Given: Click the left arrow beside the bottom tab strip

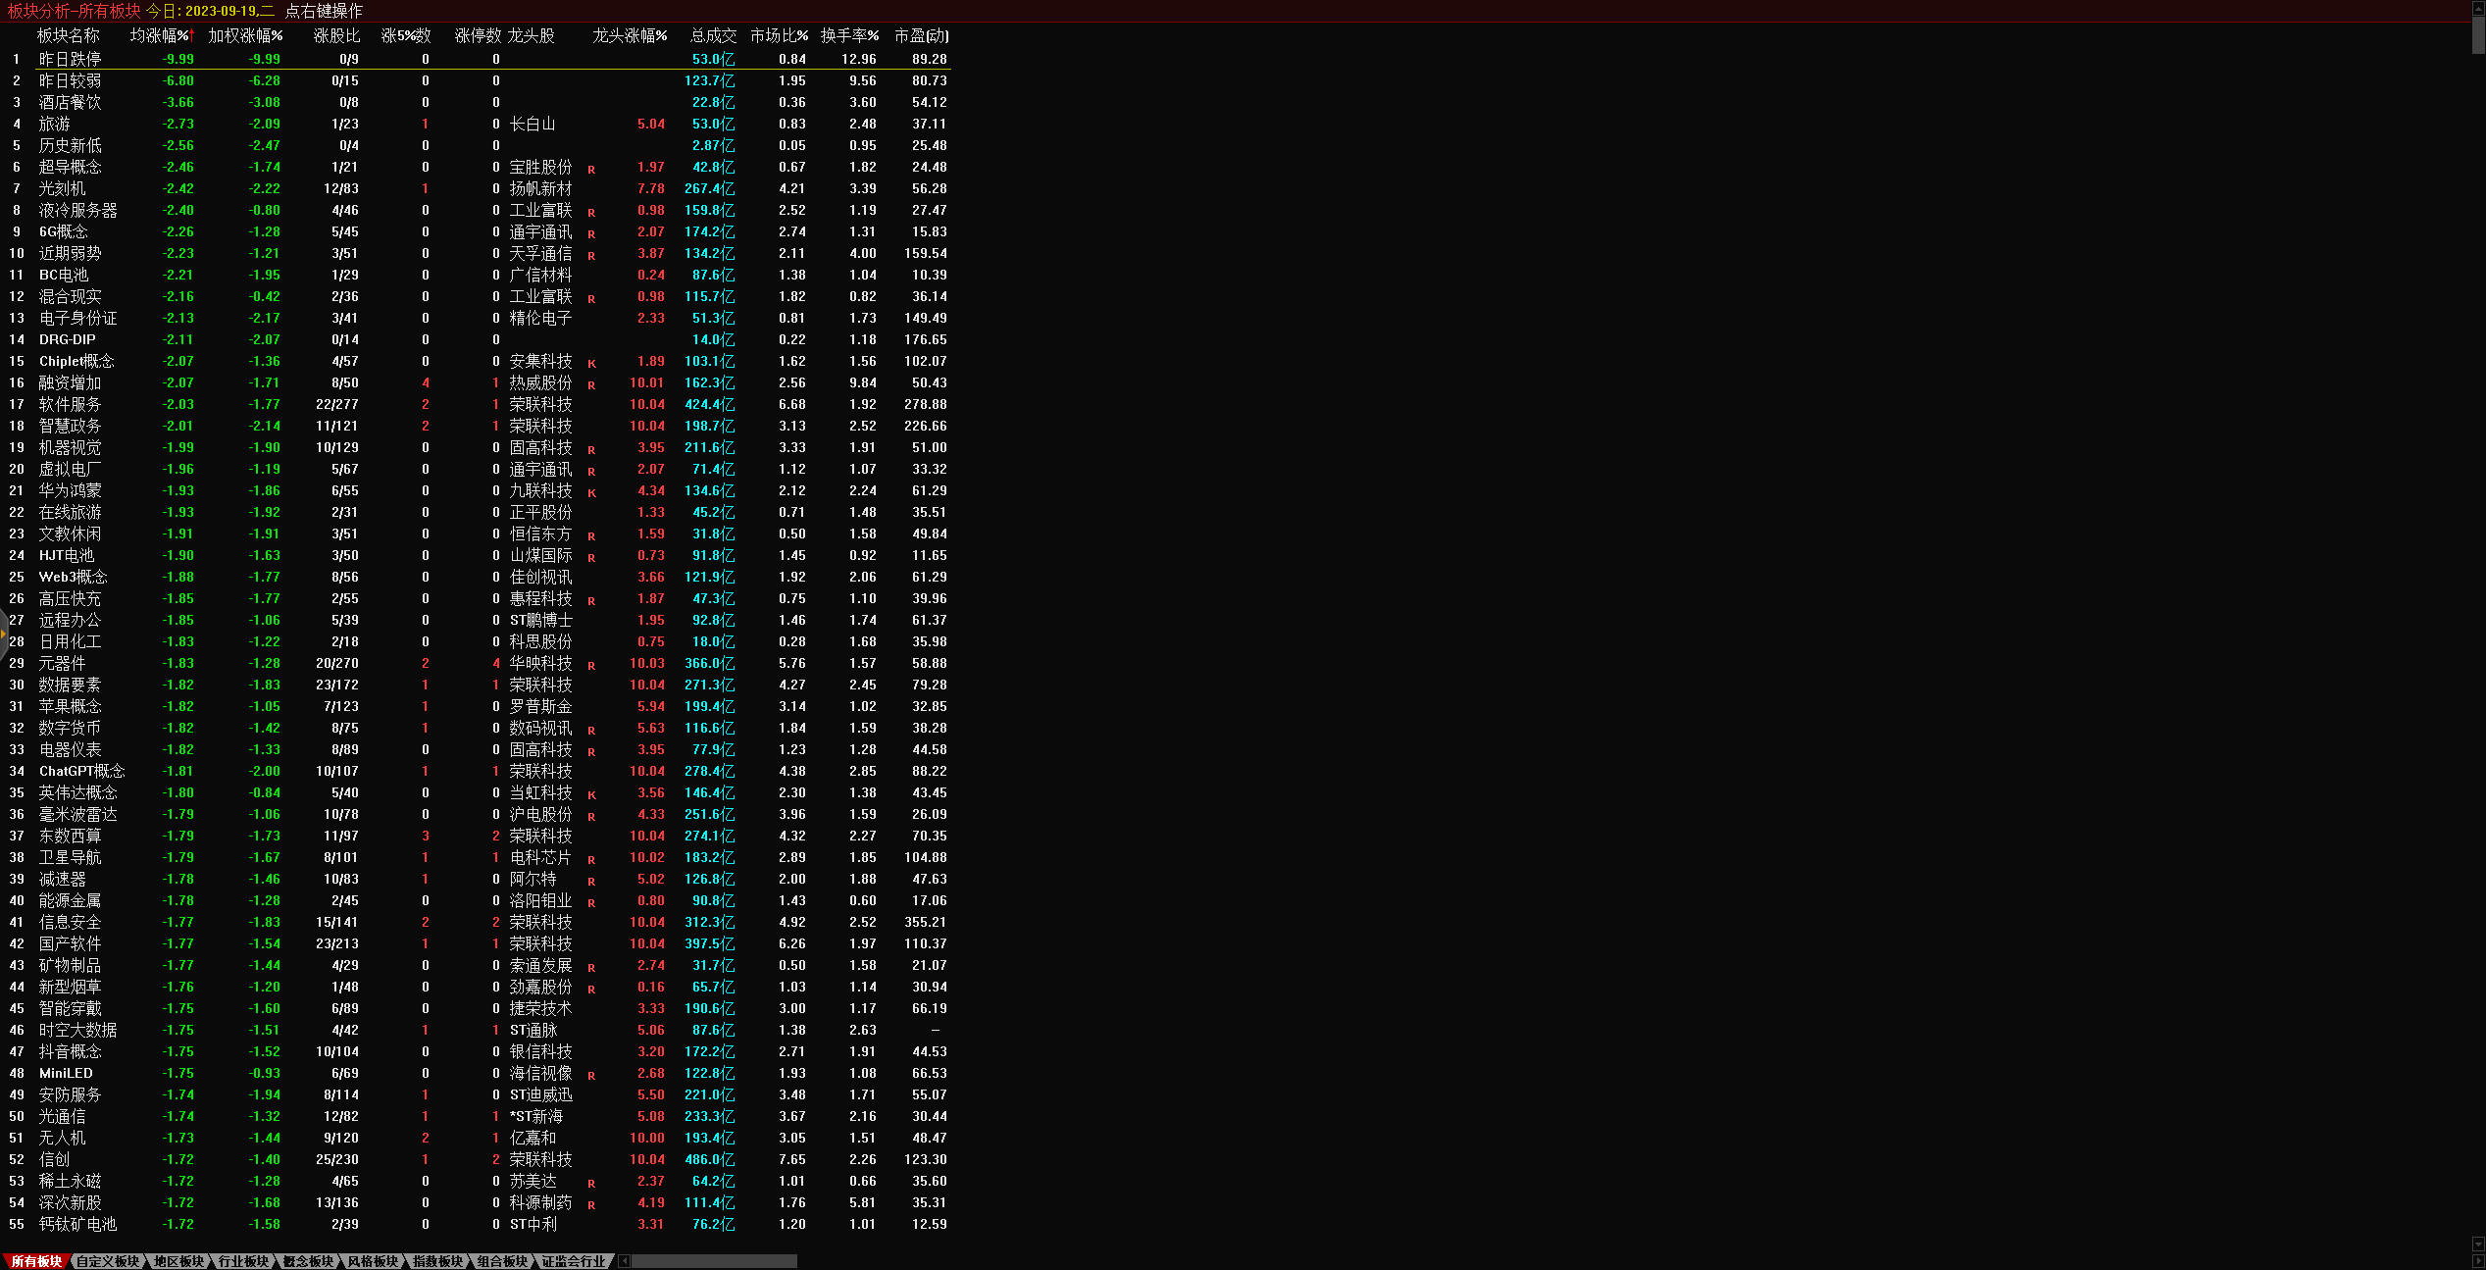Looking at the screenshot, I should (625, 1261).
